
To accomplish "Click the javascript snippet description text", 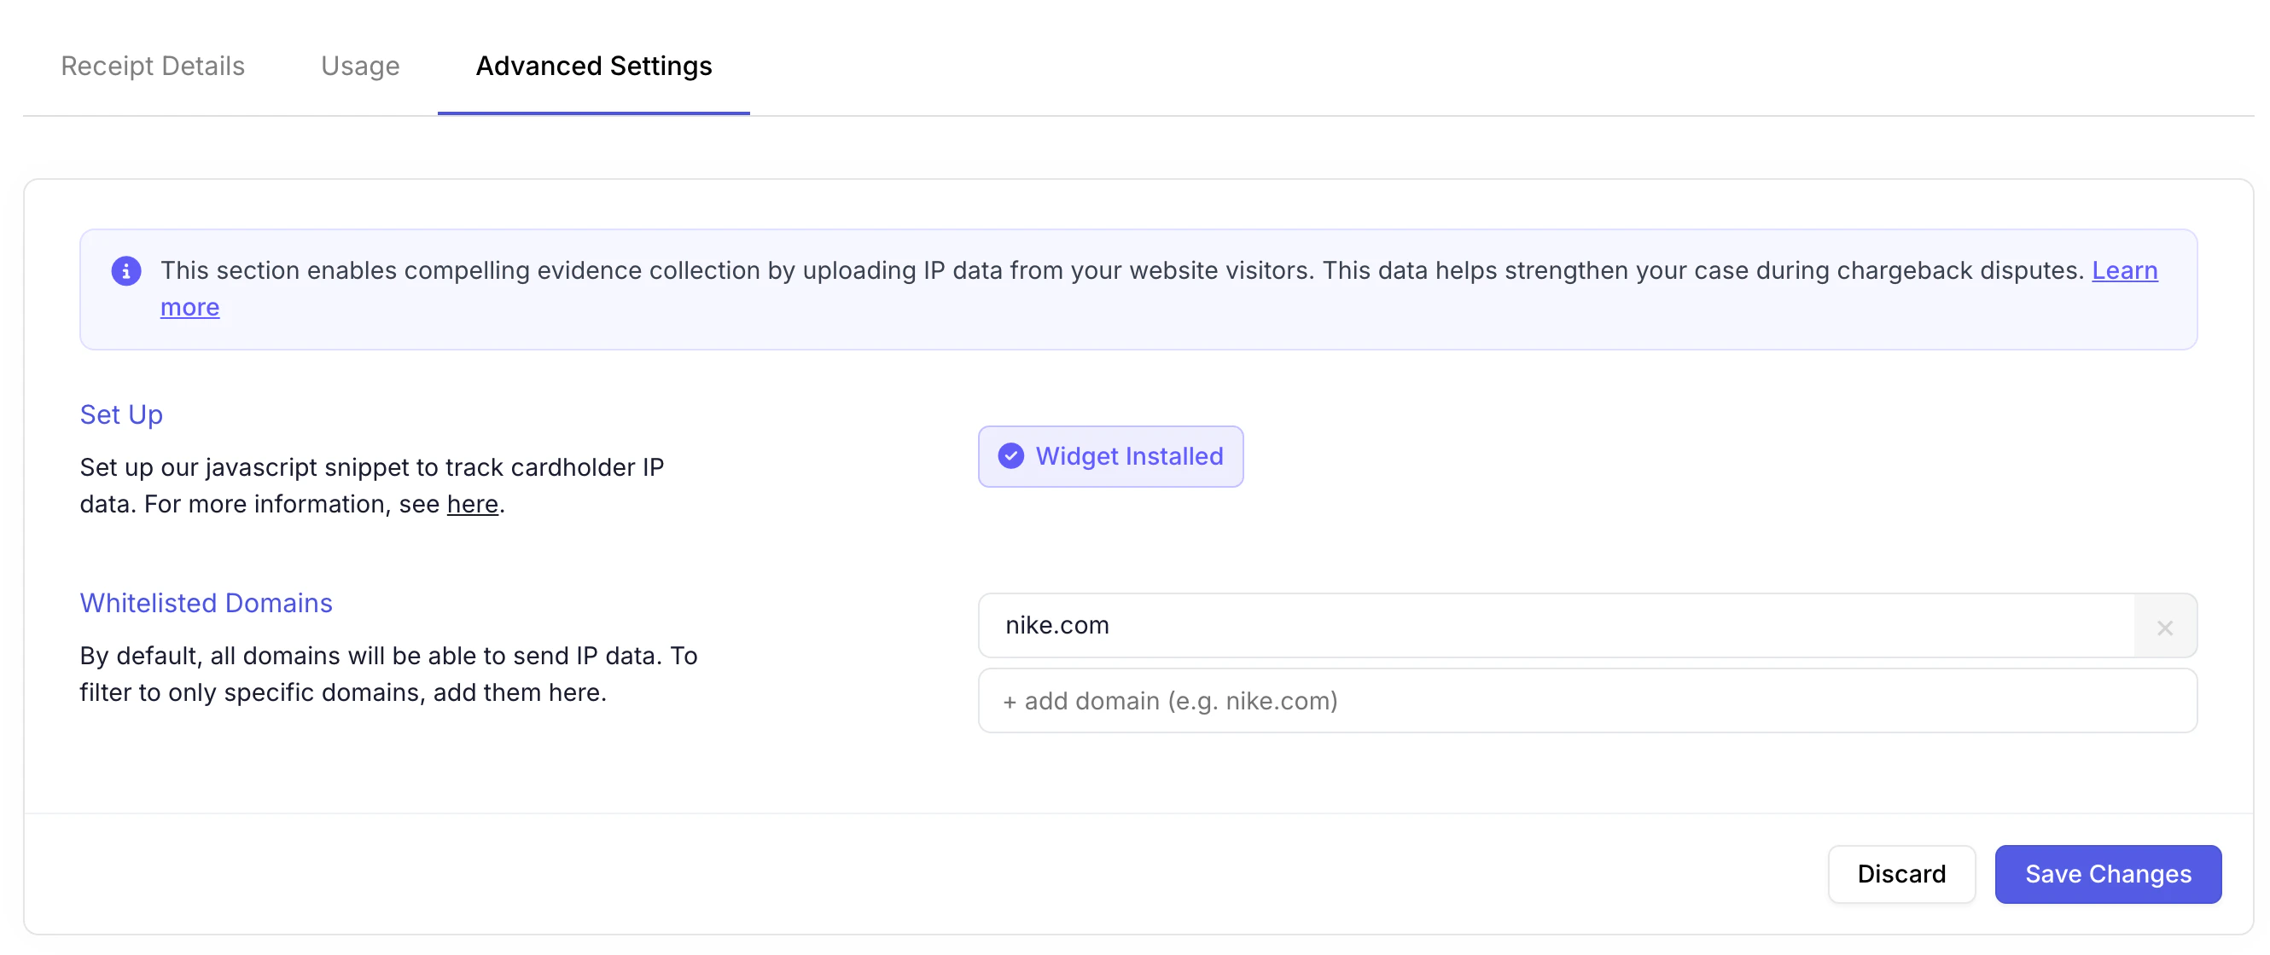I will 371,467.
